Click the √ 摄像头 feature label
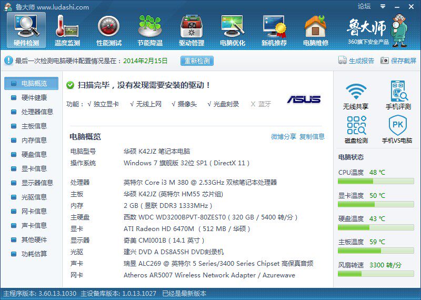Image resolution: width=421 pixels, height=300 pixels. tap(184, 104)
